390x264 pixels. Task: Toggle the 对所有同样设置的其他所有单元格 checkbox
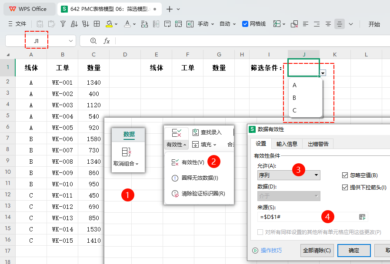click(260, 232)
